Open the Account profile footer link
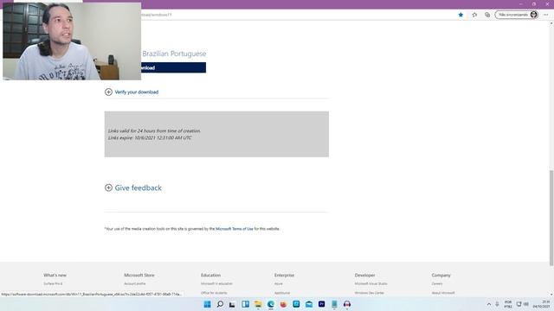554x311 pixels. [x=135, y=284]
